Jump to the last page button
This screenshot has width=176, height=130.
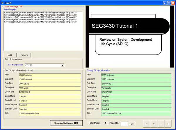click(168, 124)
